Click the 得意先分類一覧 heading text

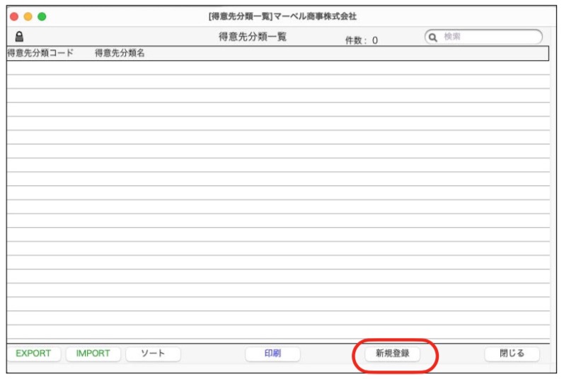click(x=253, y=37)
